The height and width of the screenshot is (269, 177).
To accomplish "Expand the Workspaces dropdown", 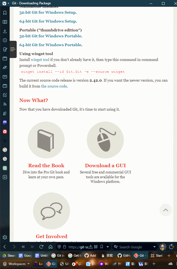I will tap(28, 264).
